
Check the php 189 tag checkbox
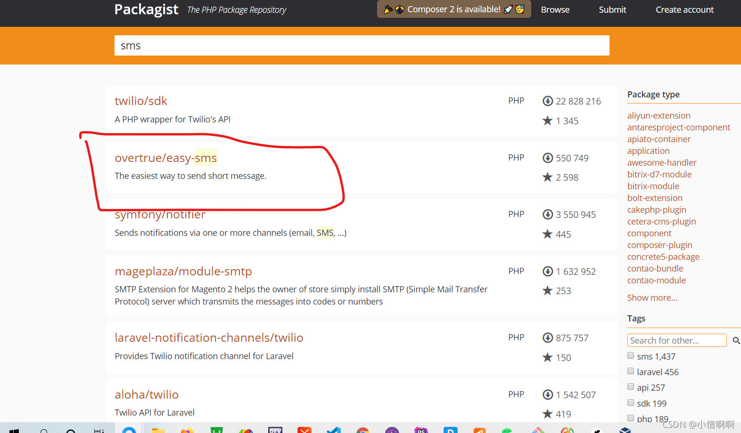631,418
